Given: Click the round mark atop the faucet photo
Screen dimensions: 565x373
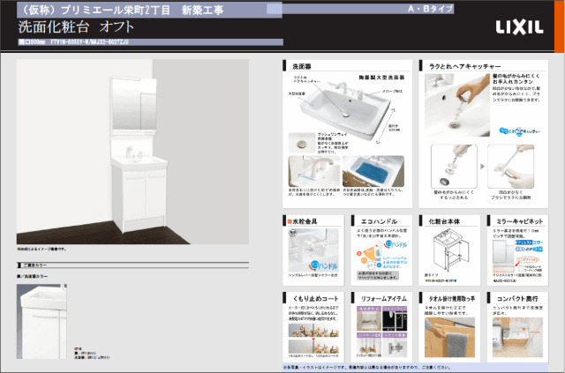Looking at the screenshot, I should point(292,233).
